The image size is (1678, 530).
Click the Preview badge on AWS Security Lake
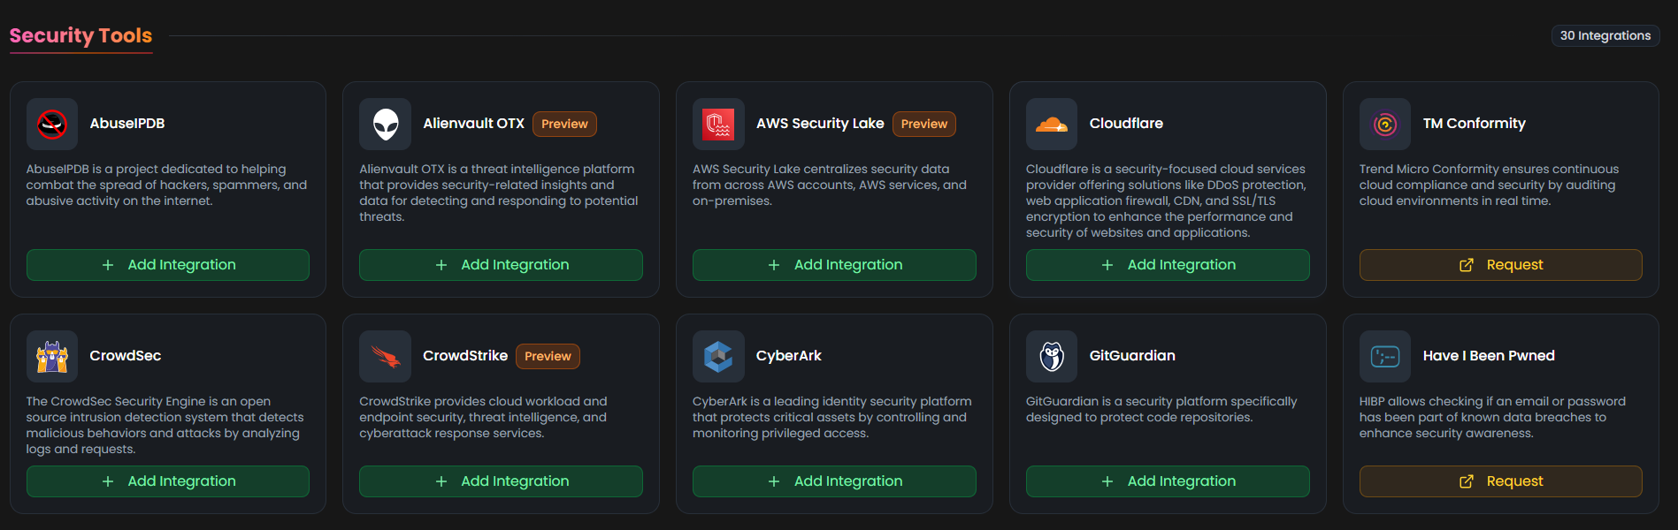[924, 124]
